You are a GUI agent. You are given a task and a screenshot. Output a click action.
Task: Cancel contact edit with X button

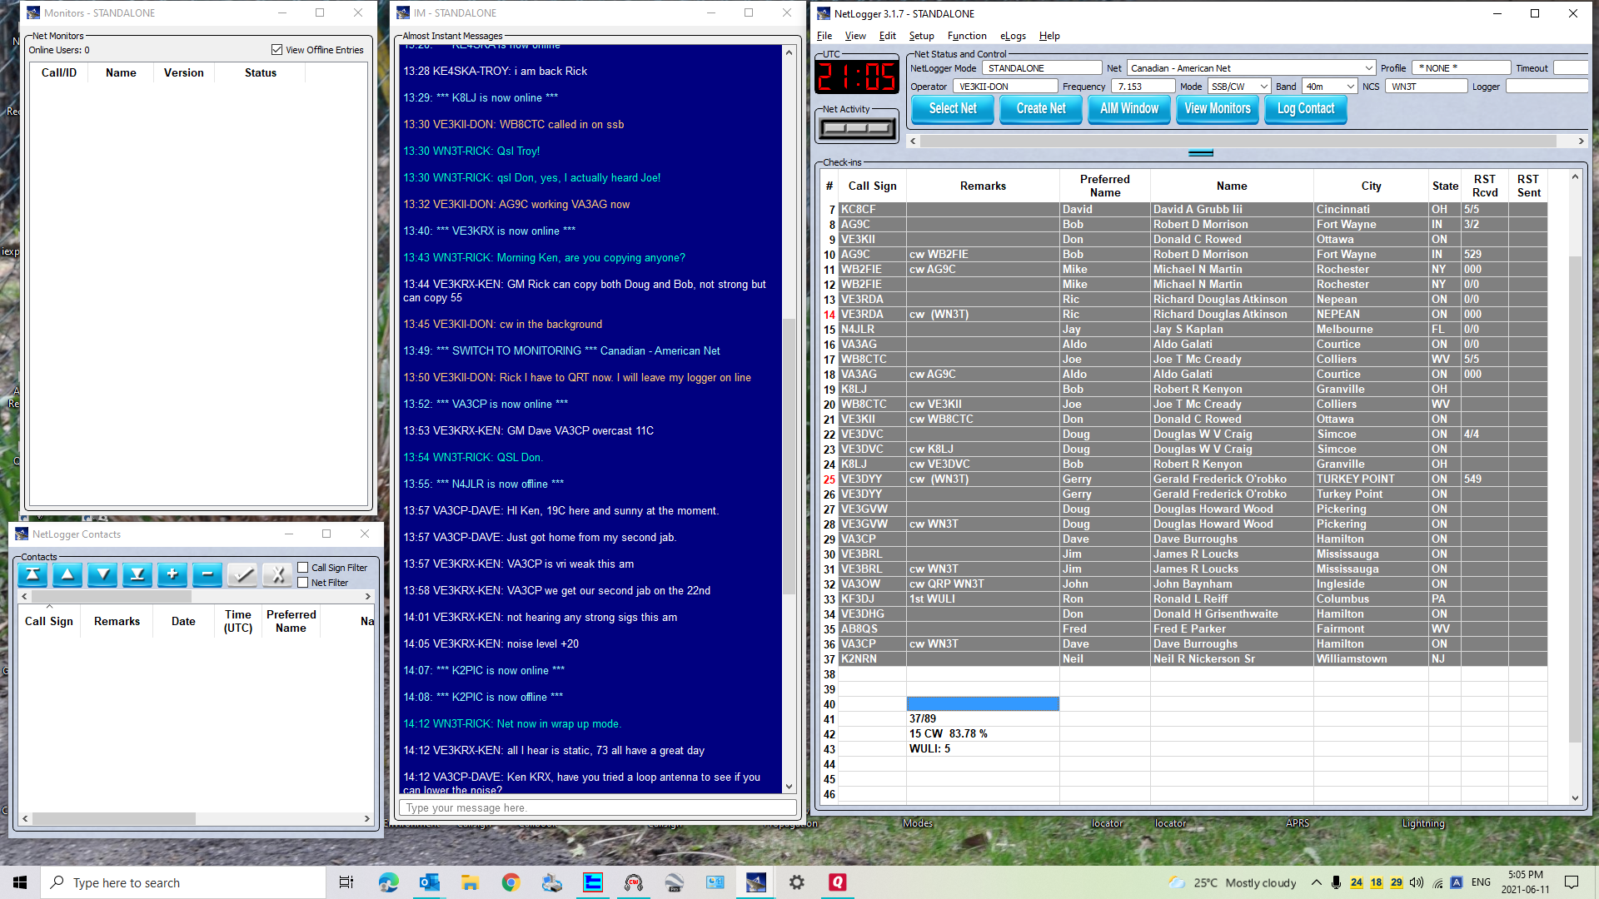(277, 574)
